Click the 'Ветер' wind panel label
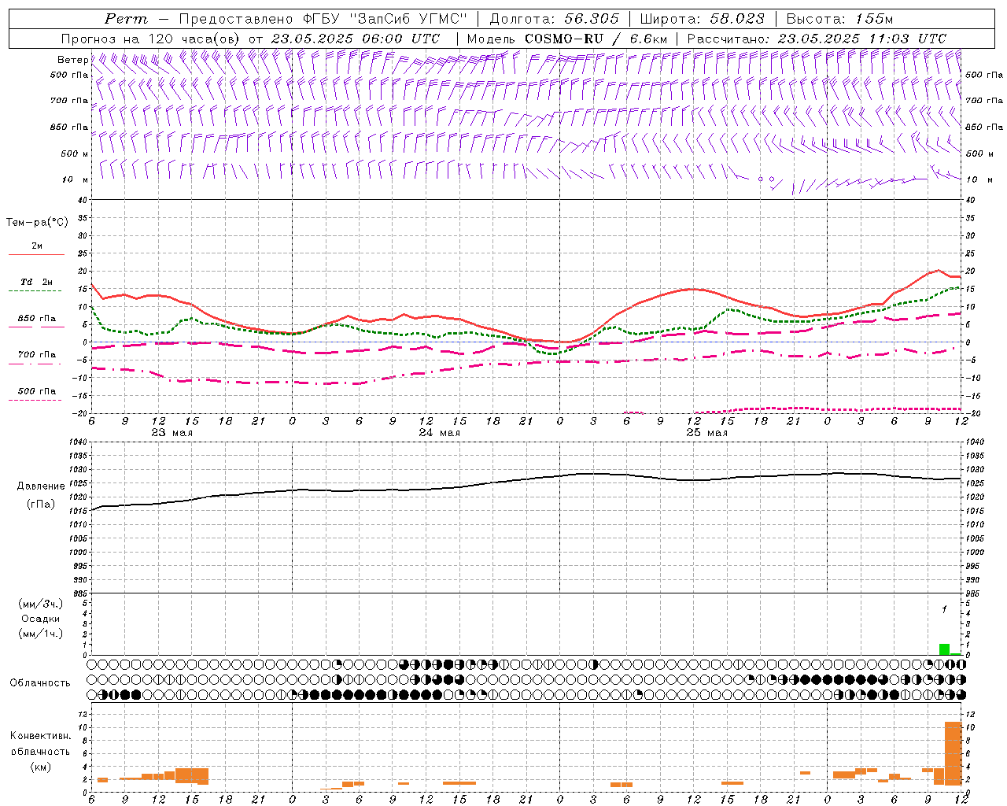The image size is (1007, 806). (x=72, y=60)
